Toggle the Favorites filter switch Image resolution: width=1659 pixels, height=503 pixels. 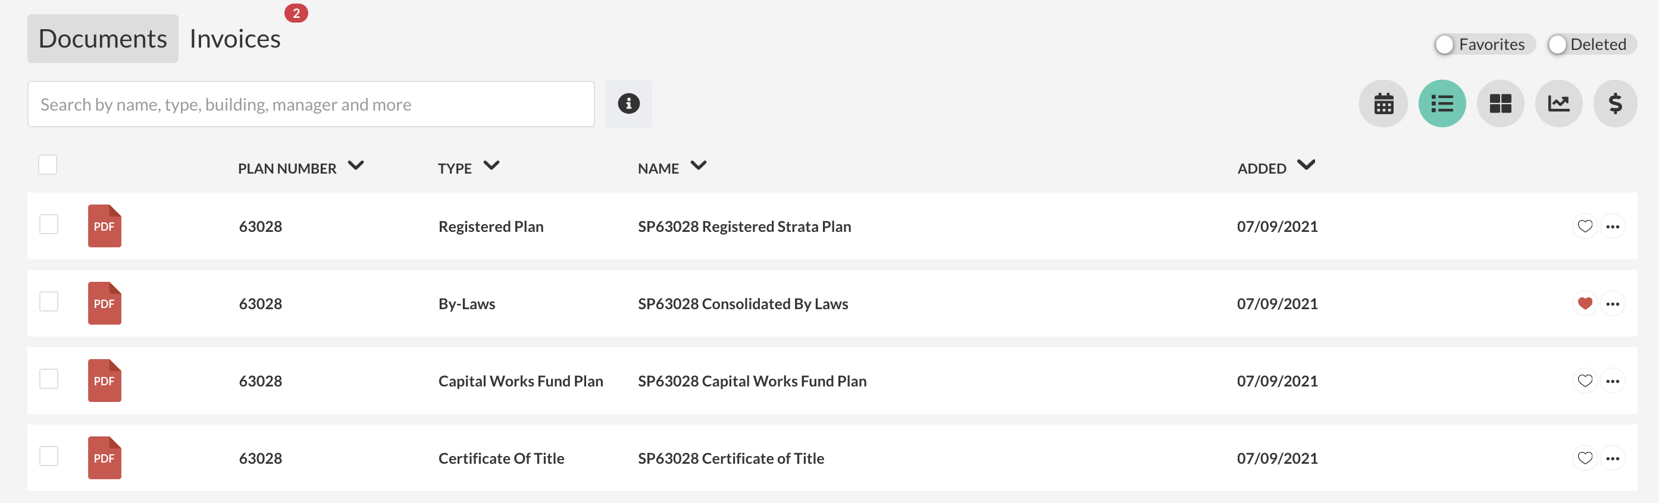1445,45
